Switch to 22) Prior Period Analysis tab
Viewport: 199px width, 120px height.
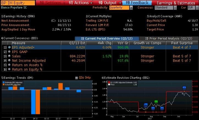pos(169,38)
